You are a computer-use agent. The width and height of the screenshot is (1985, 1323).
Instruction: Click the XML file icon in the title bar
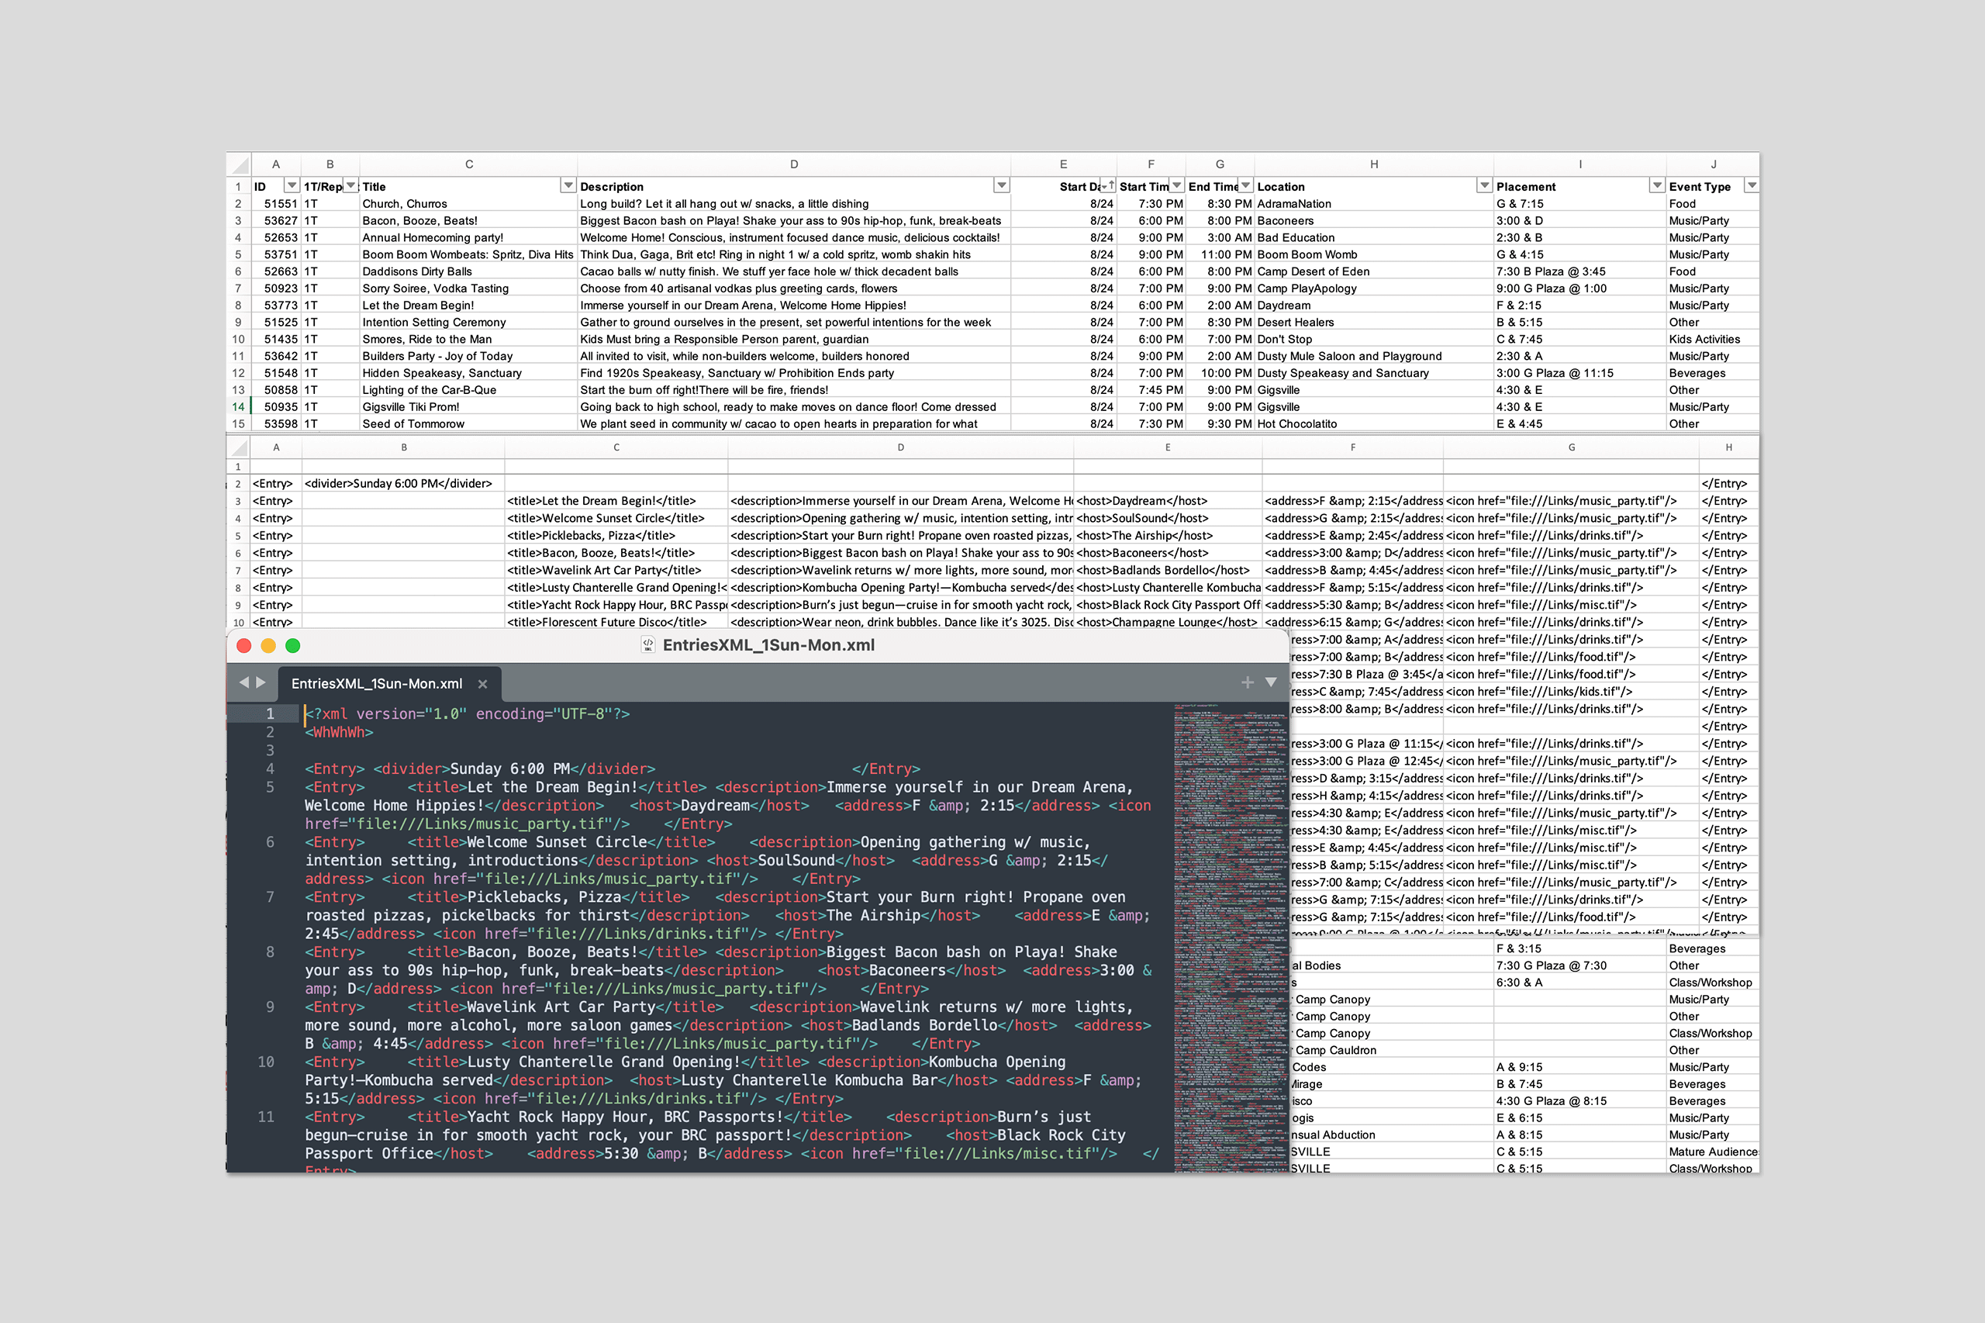point(648,645)
